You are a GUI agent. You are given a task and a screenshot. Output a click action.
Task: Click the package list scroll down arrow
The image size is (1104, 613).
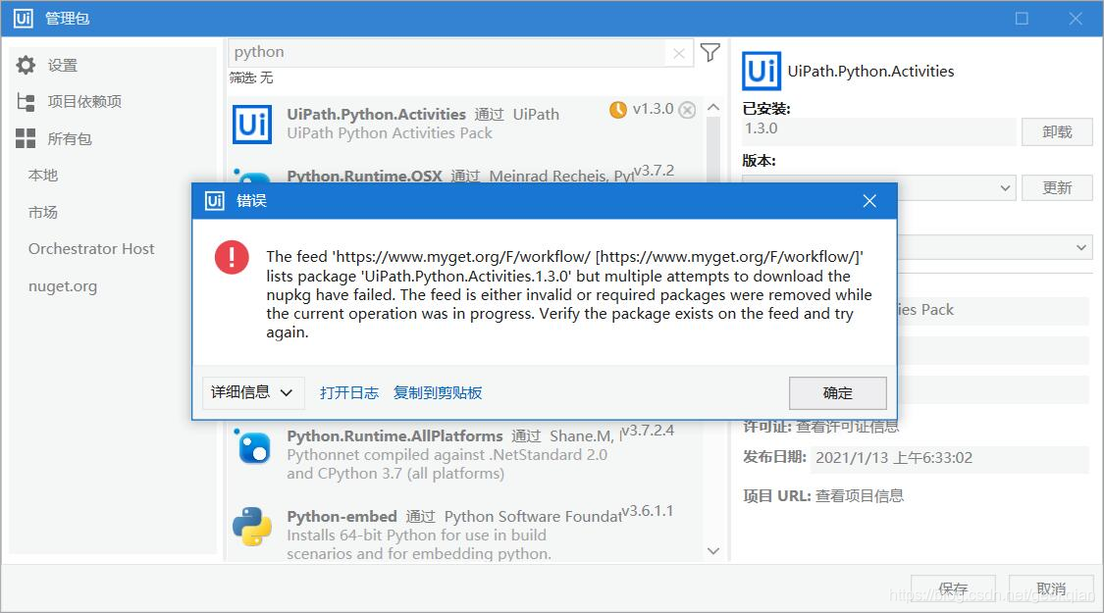[713, 551]
